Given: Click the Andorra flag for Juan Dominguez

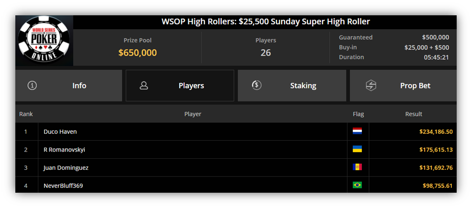Looking at the screenshot, I should [x=357, y=167].
